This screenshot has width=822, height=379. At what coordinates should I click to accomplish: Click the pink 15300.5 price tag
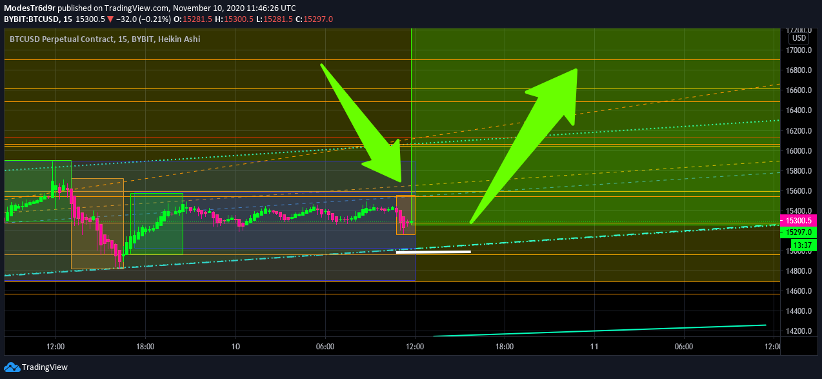pyautogui.click(x=799, y=220)
